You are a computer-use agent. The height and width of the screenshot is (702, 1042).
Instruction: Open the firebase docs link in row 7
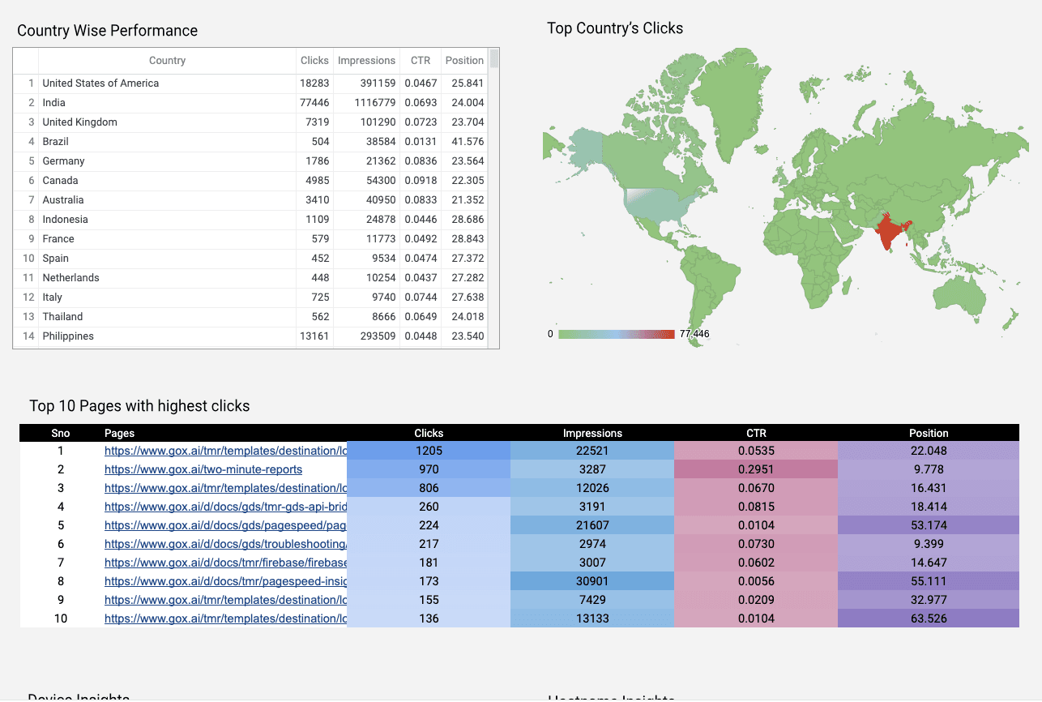click(x=226, y=563)
